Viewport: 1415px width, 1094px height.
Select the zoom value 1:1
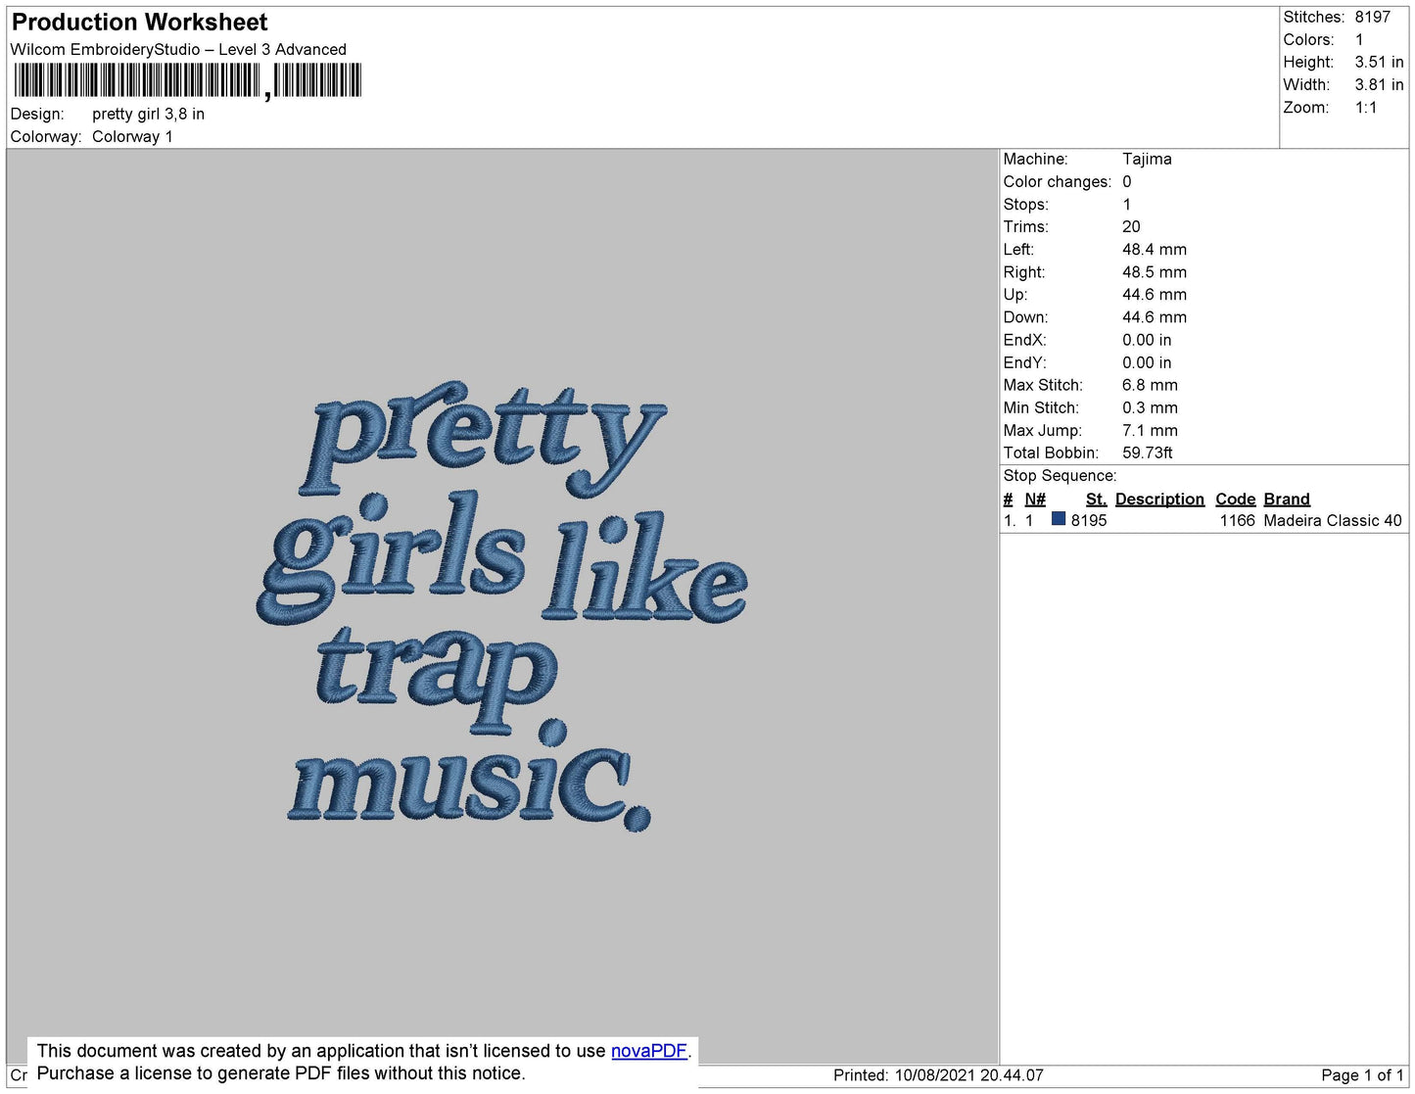[1366, 108]
